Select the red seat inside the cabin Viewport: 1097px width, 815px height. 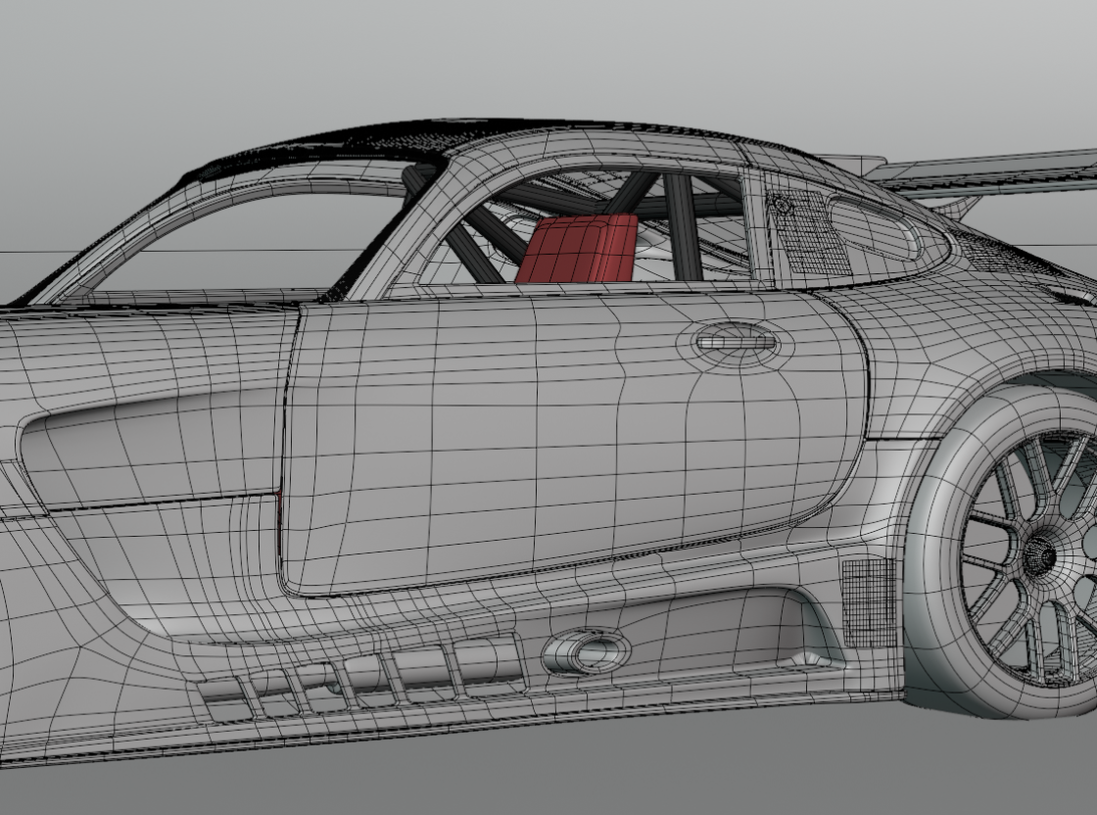click(578, 251)
